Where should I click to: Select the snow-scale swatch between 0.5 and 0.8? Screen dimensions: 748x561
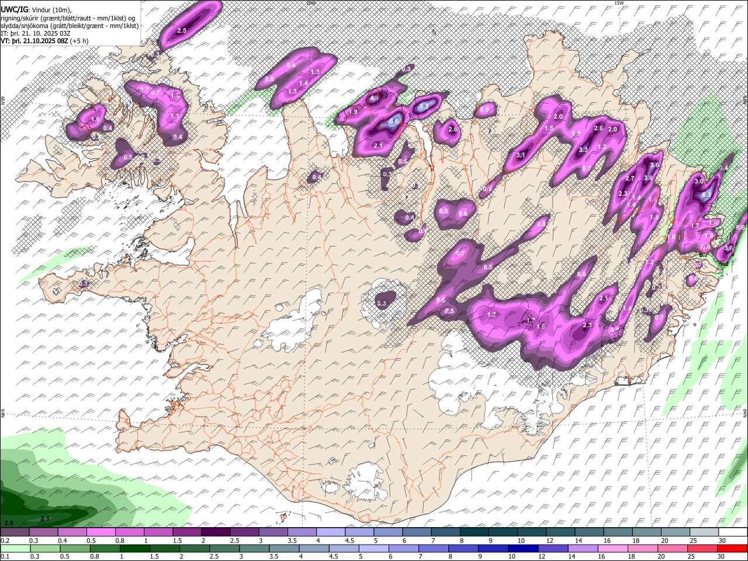[101, 532]
